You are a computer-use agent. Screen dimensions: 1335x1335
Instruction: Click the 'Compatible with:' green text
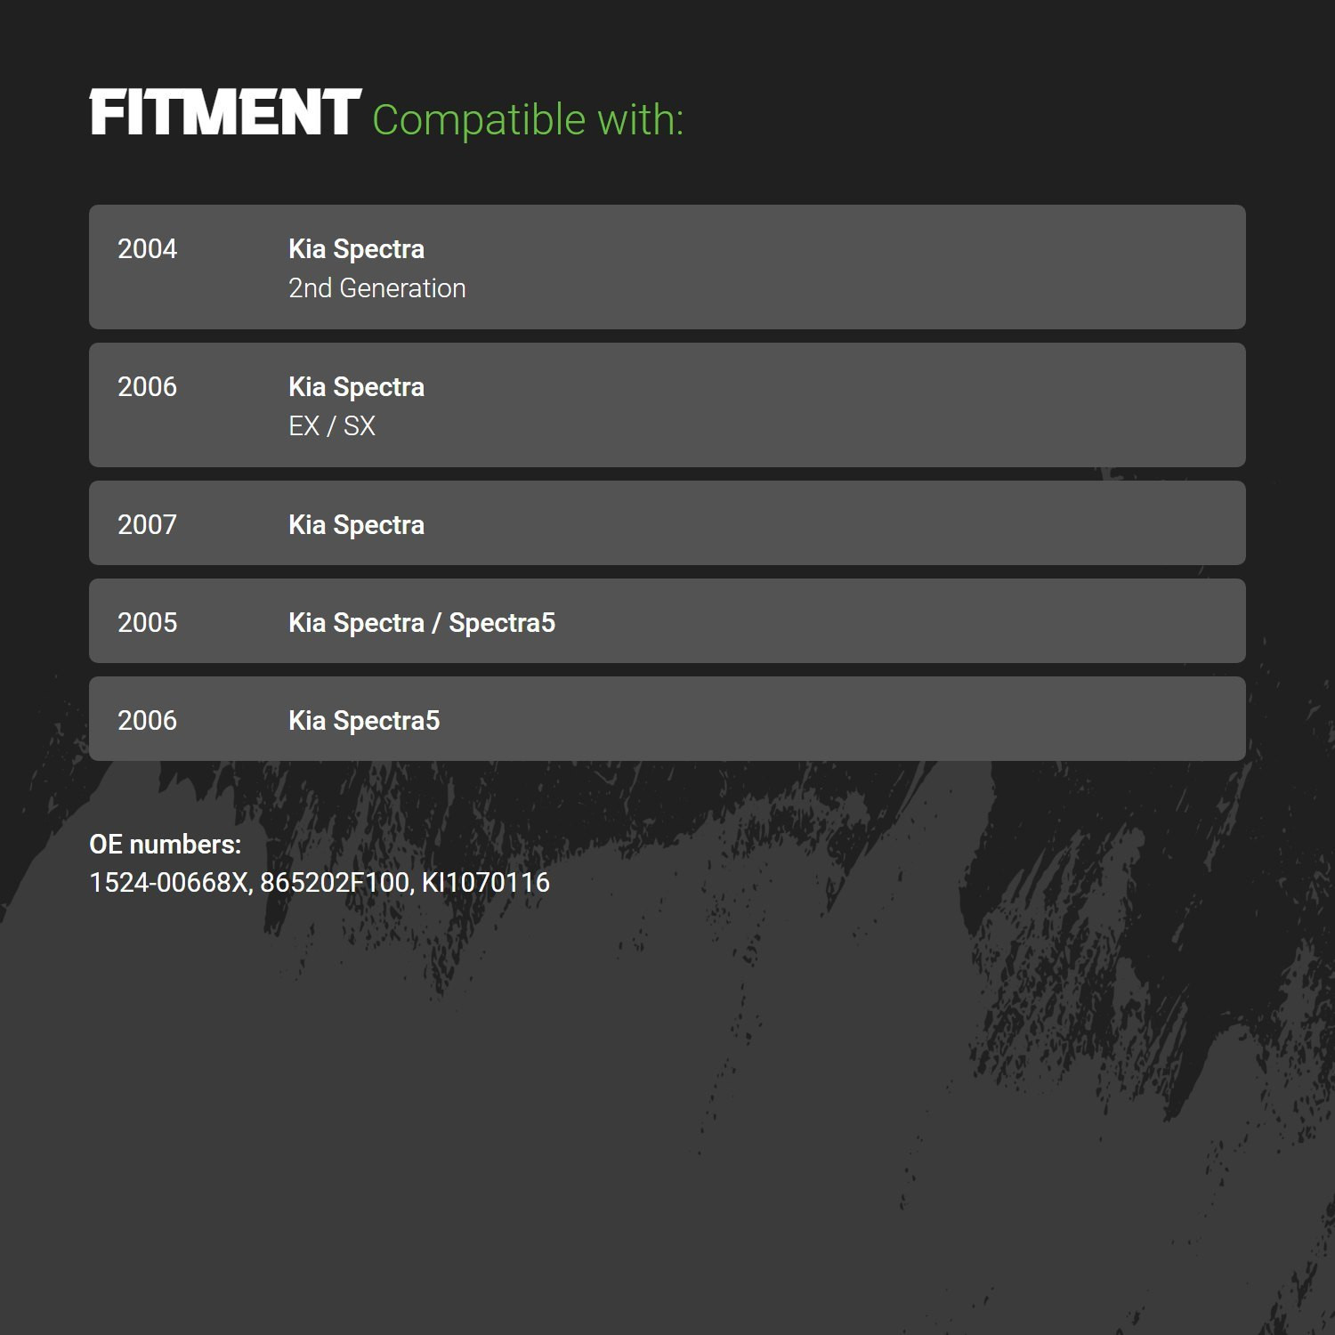(528, 120)
